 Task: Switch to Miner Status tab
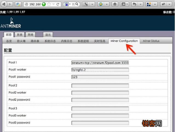click(x=151, y=41)
